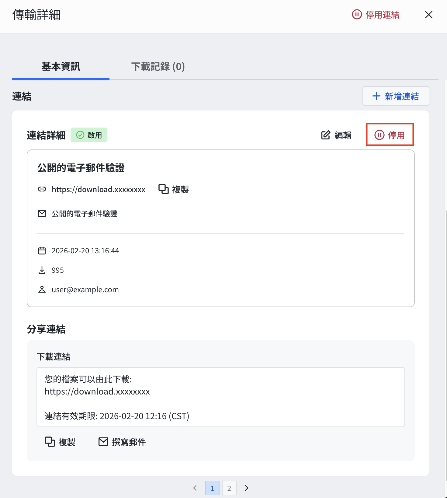Click the 編輯 pencil icon
The image size is (447, 498).
point(326,135)
